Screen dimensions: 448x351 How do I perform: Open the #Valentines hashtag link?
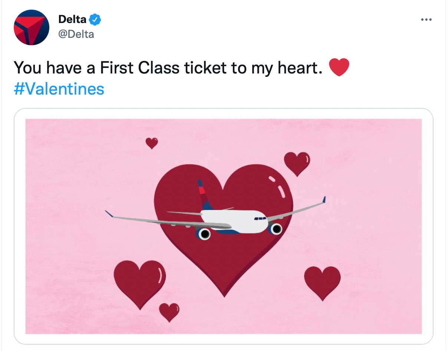[x=59, y=89]
